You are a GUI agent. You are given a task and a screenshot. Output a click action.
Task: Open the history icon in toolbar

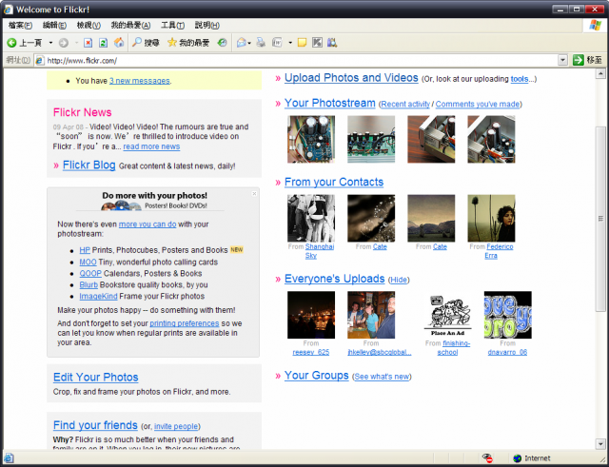[x=222, y=43]
